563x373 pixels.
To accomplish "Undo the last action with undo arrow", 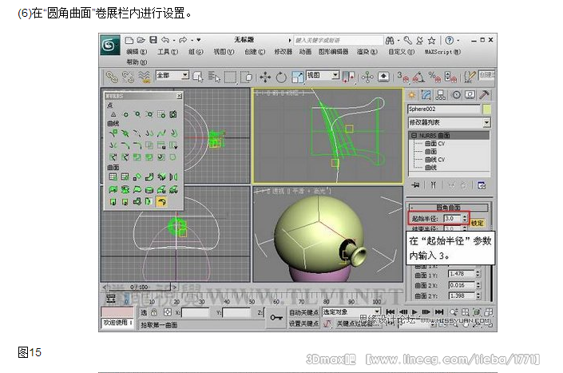I will [165, 40].
